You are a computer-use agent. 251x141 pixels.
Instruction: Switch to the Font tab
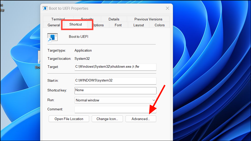[118, 25]
